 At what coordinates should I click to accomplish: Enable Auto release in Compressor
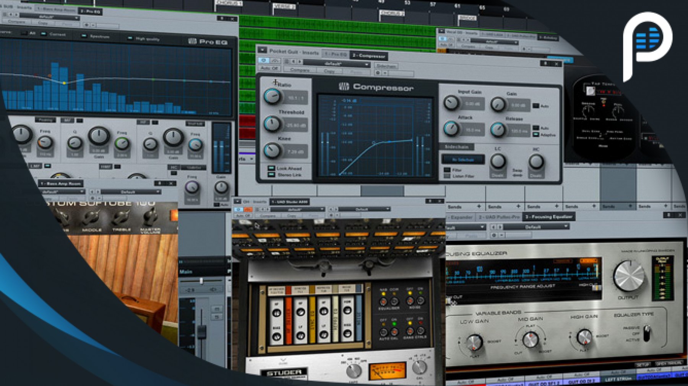536,128
